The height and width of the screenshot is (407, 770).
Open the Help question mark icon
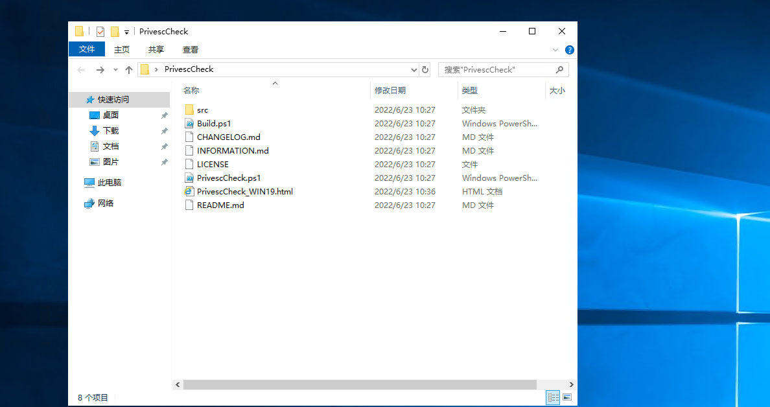point(570,50)
